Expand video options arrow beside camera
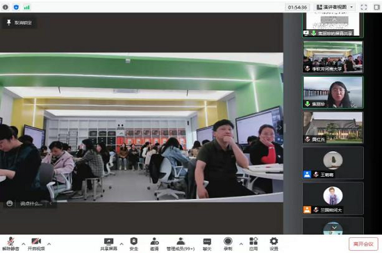382x253 pixels. click(49, 244)
